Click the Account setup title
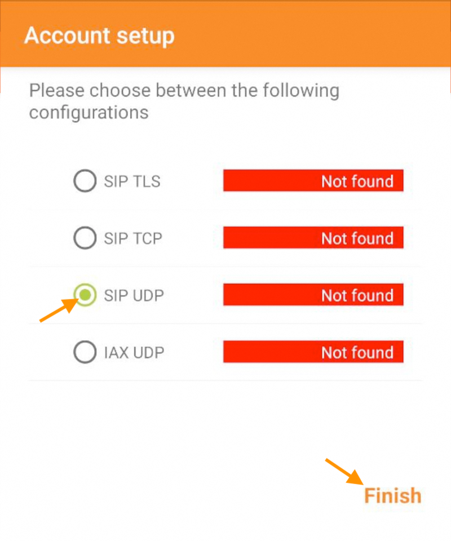The height and width of the screenshot is (541, 451). [x=99, y=36]
